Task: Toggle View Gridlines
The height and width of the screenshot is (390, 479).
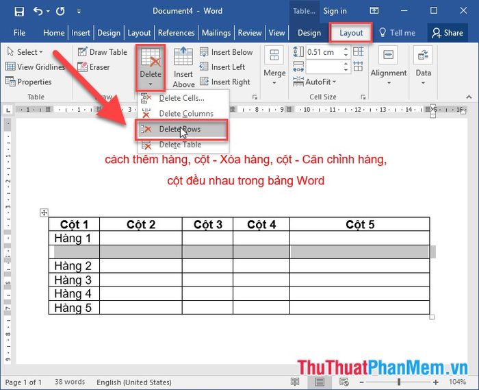Action: [35, 66]
